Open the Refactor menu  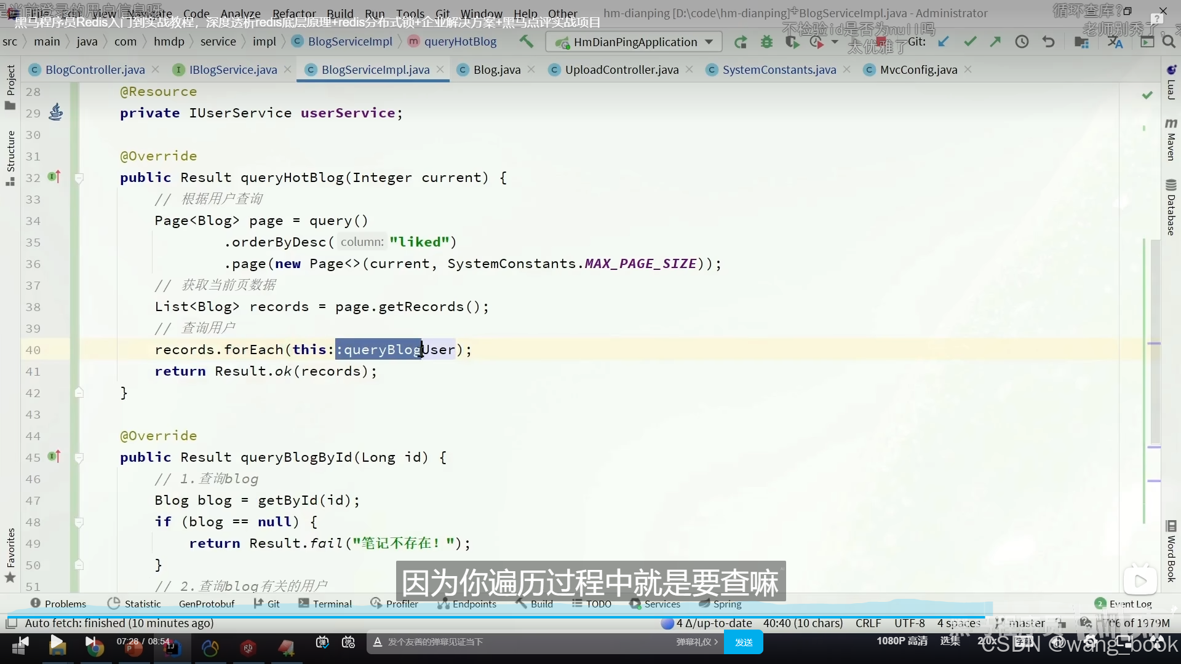(x=294, y=13)
